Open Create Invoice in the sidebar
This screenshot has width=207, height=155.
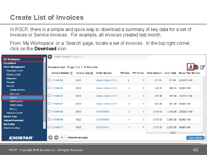coord(17,90)
